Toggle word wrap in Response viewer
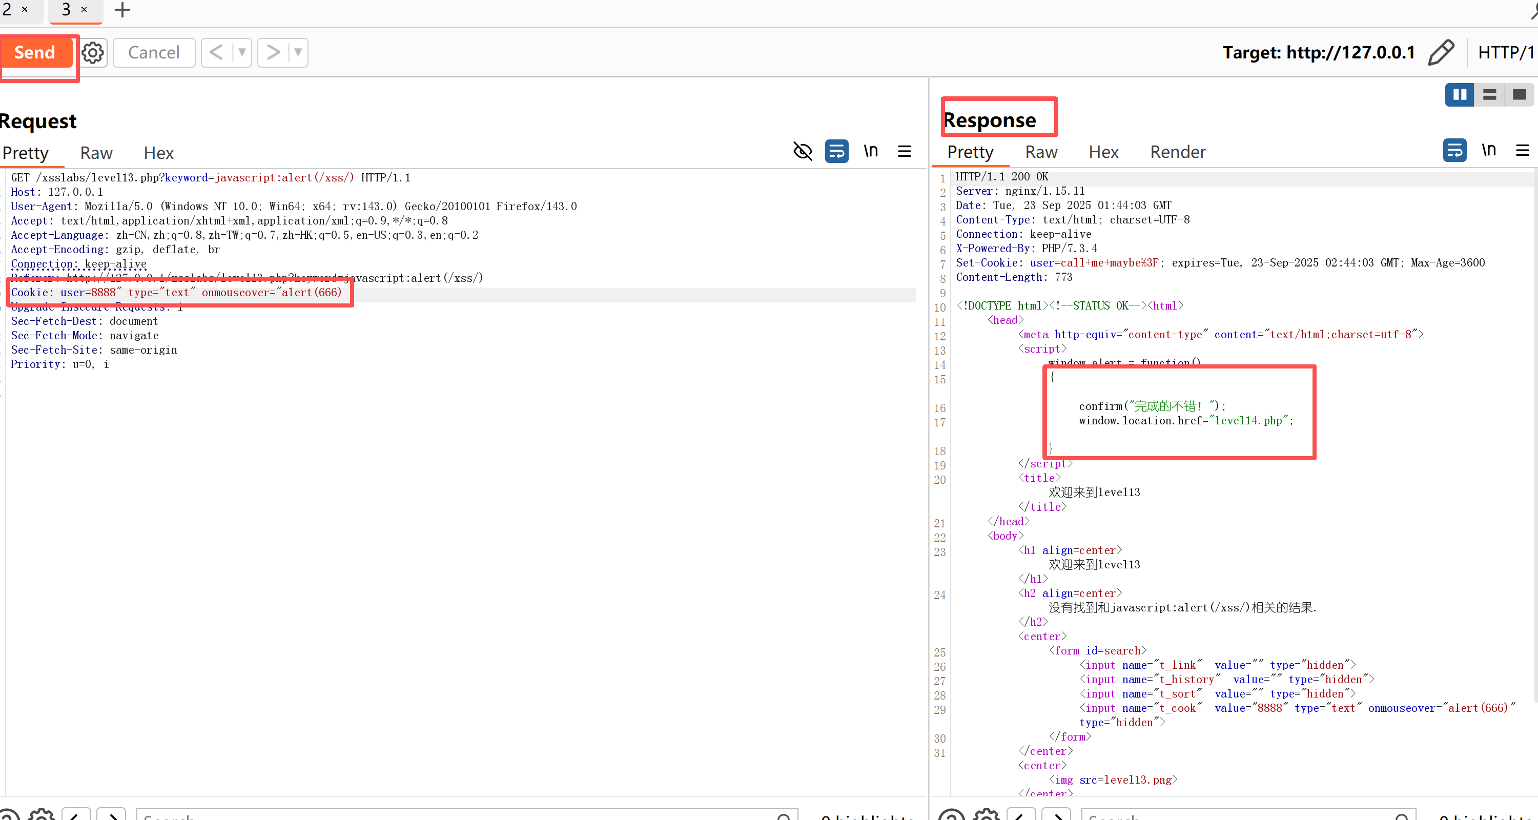Screen dimensions: 1538x820 [1454, 150]
